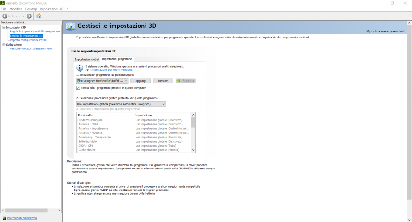Click the info icon beside Windows graphics note

point(80,68)
